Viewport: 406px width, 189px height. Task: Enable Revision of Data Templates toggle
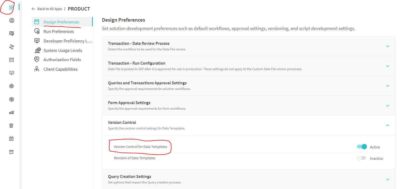[361, 158]
